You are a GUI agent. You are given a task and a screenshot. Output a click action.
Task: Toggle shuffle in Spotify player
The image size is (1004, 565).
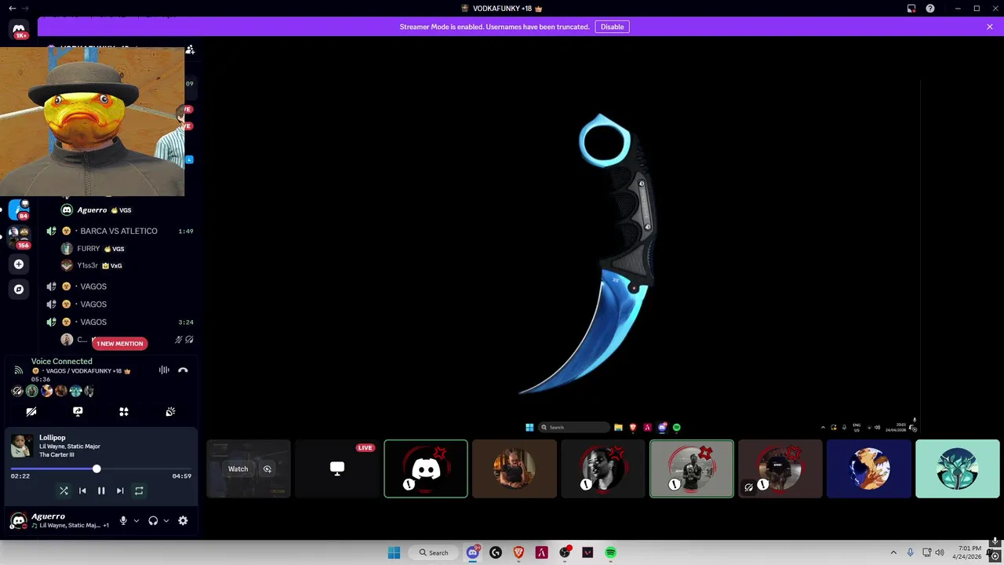[x=64, y=490]
